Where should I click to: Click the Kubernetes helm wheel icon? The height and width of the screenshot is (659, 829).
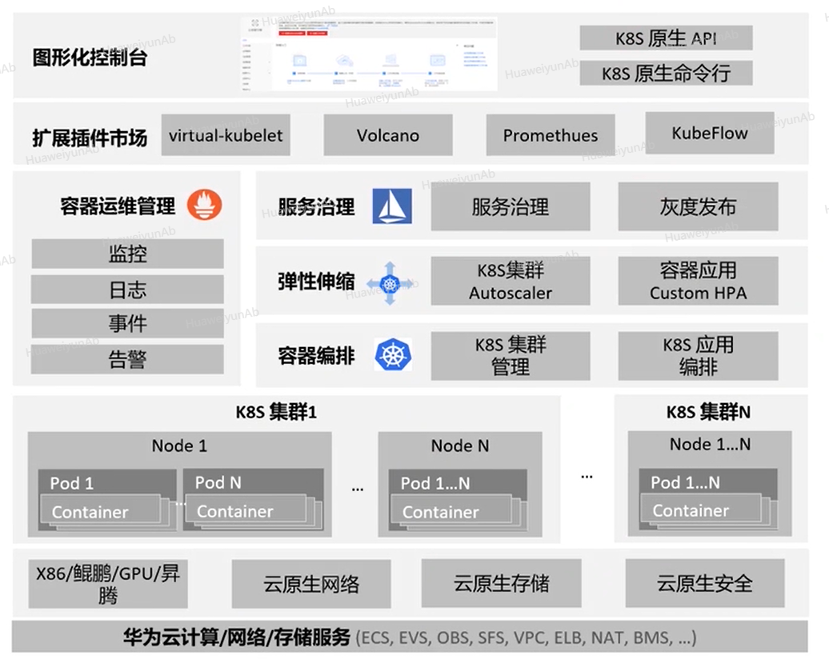coord(392,354)
